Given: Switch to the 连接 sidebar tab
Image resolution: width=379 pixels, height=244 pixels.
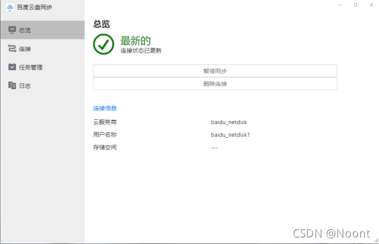Looking at the screenshot, I should 43,48.
